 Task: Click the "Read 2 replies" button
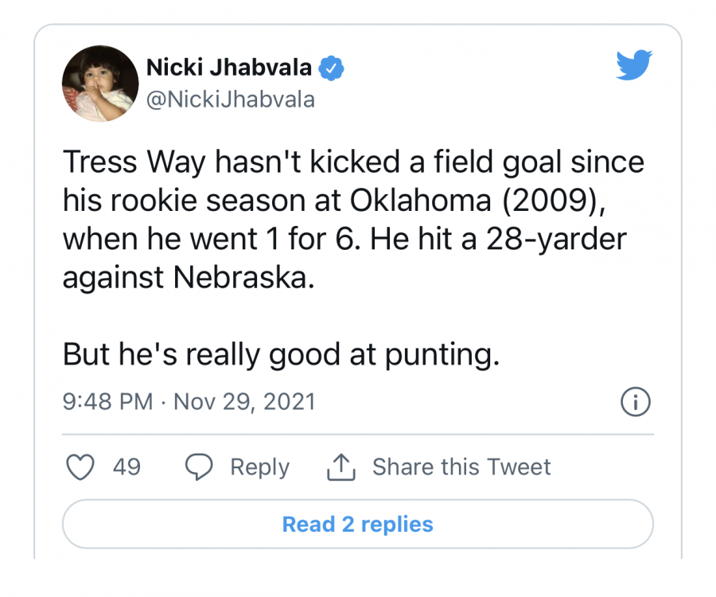coord(358,525)
